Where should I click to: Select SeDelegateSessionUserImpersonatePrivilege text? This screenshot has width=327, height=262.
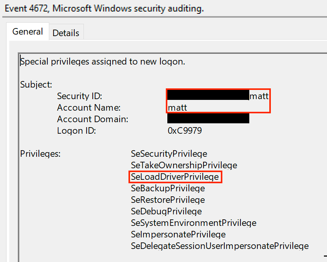[220, 246]
